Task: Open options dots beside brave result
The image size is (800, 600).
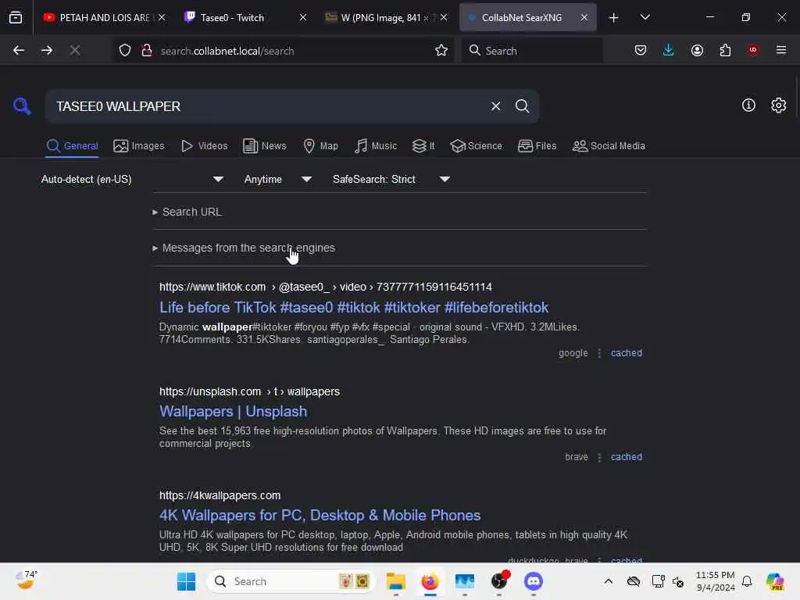Action: point(599,457)
